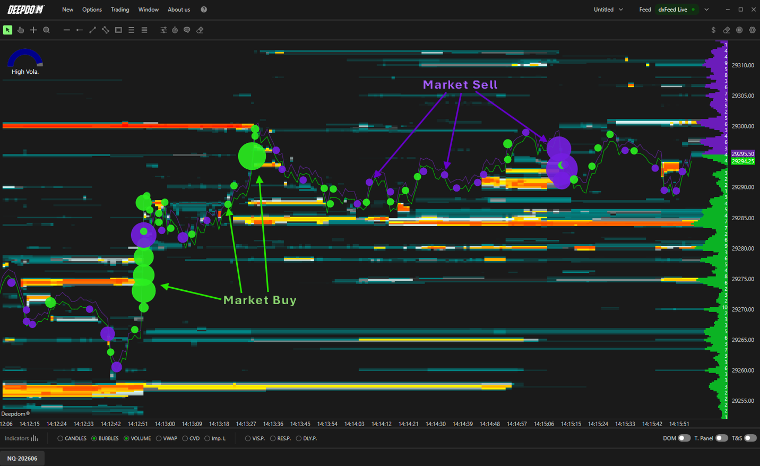Click the 29295.50 price label
The width and height of the screenshot is (760, 466).
(x=743, y=154)
